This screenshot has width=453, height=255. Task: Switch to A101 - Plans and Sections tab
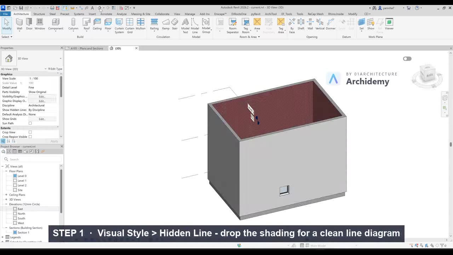pyautogui.click(x=87, y=48)
